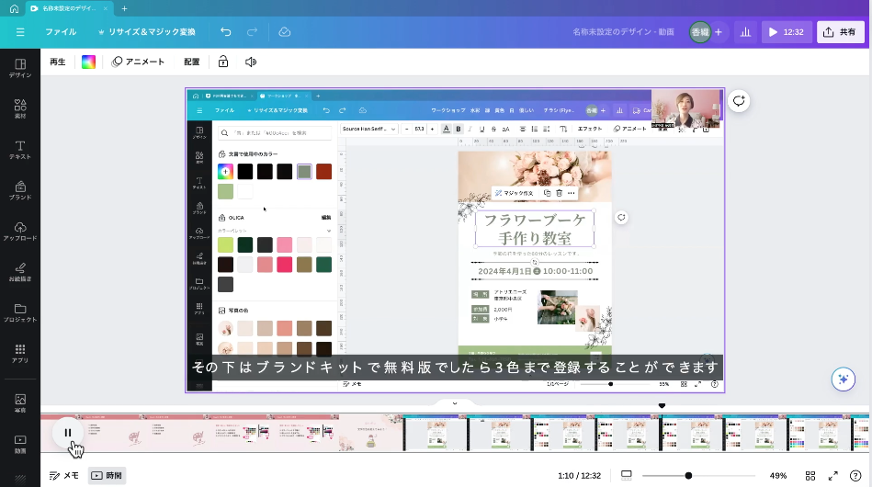Open the メモ notes panel

coord(64,475)
